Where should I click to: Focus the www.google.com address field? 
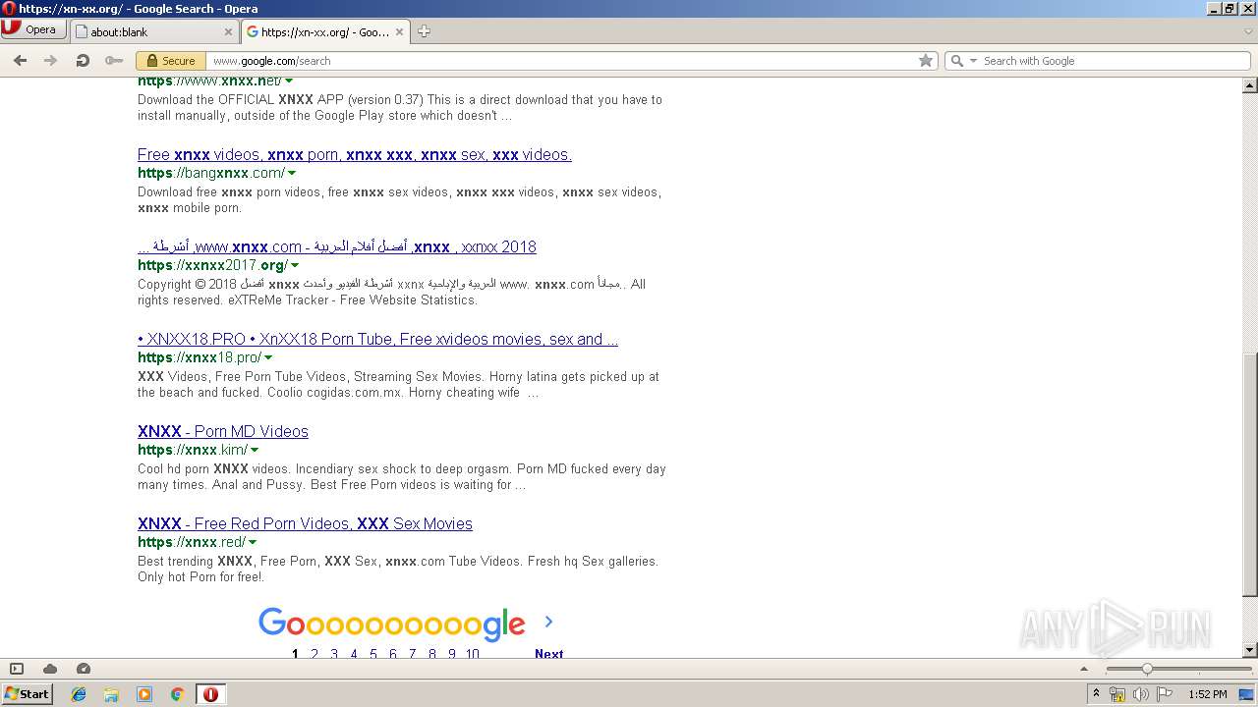point(560,61)
